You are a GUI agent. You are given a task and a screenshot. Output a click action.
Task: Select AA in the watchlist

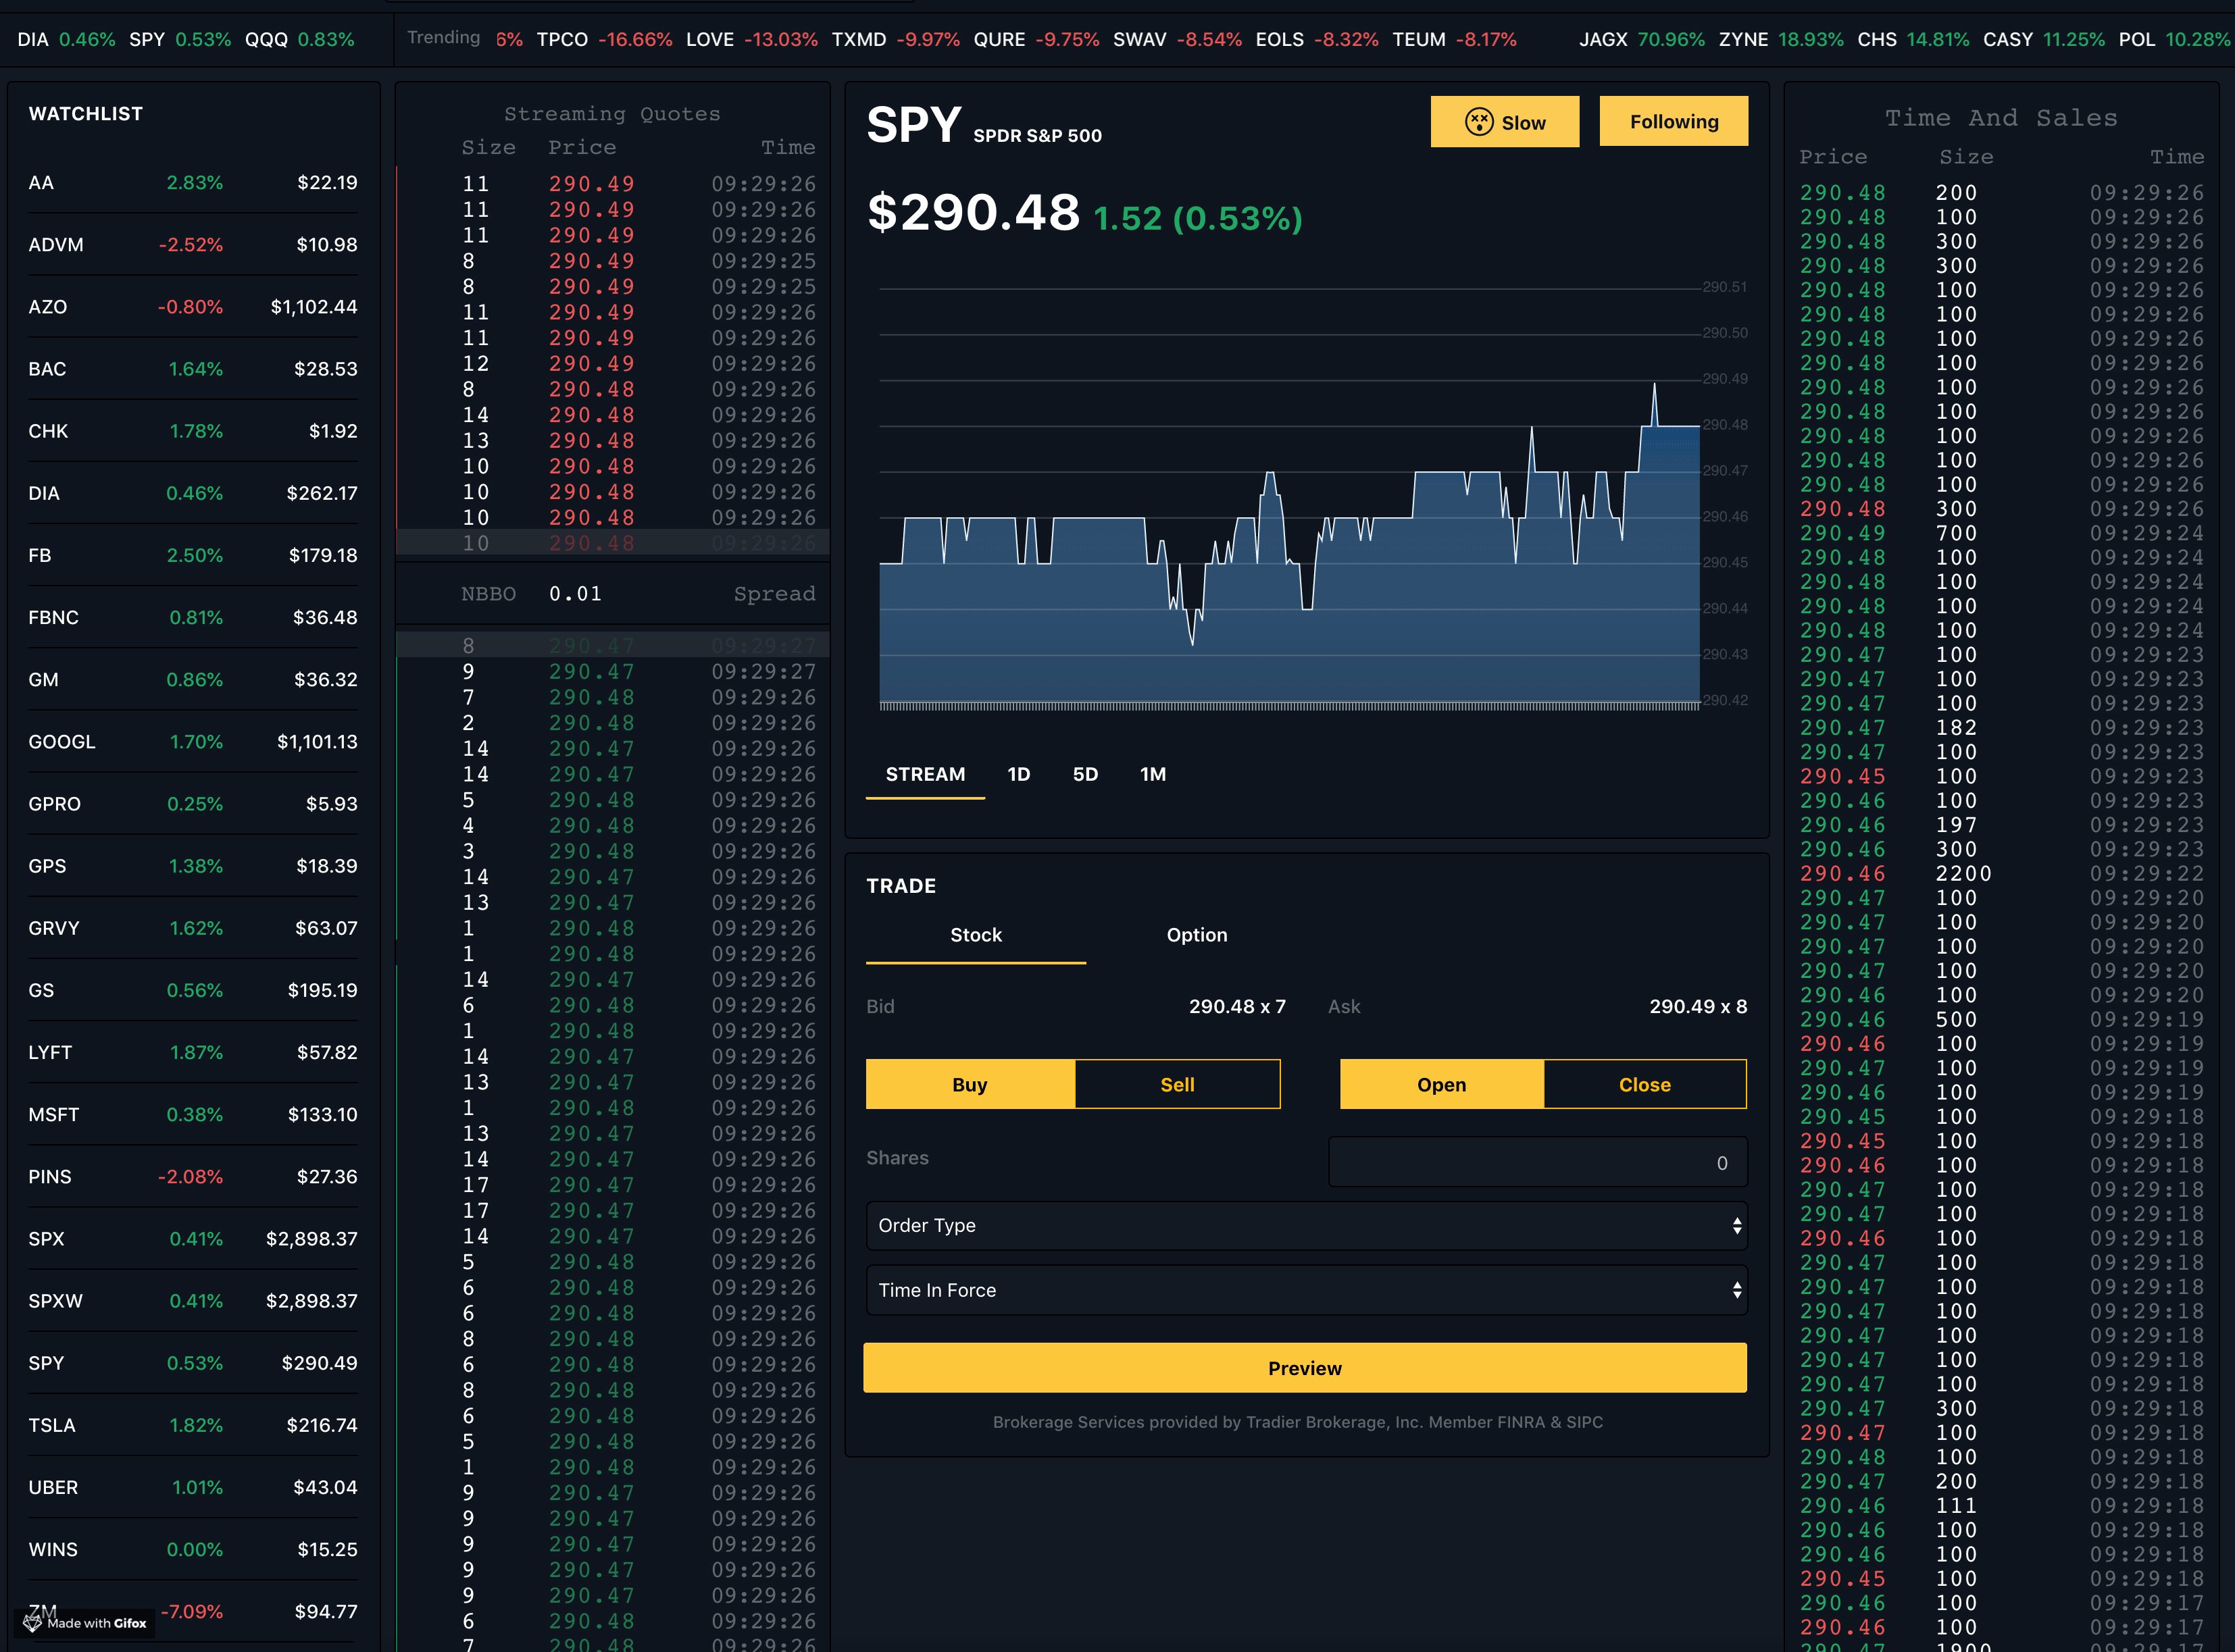tap(193, 183)
